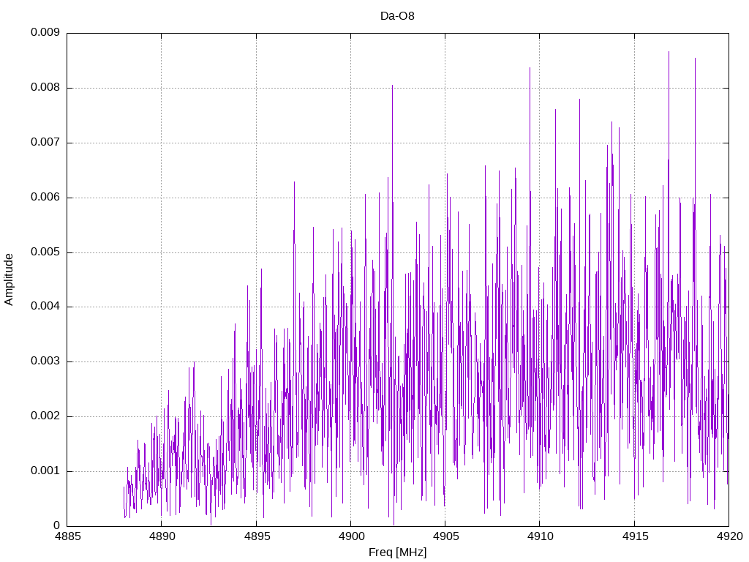Click the y-axis value 0.004
Screen dimensions: 749x562
pos(45,307)
